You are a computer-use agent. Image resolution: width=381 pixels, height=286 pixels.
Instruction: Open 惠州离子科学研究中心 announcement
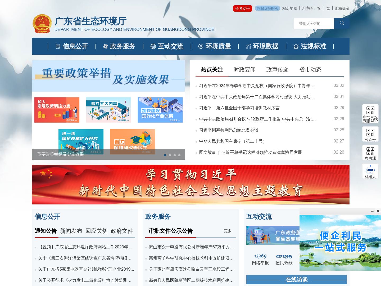(191, 258)
